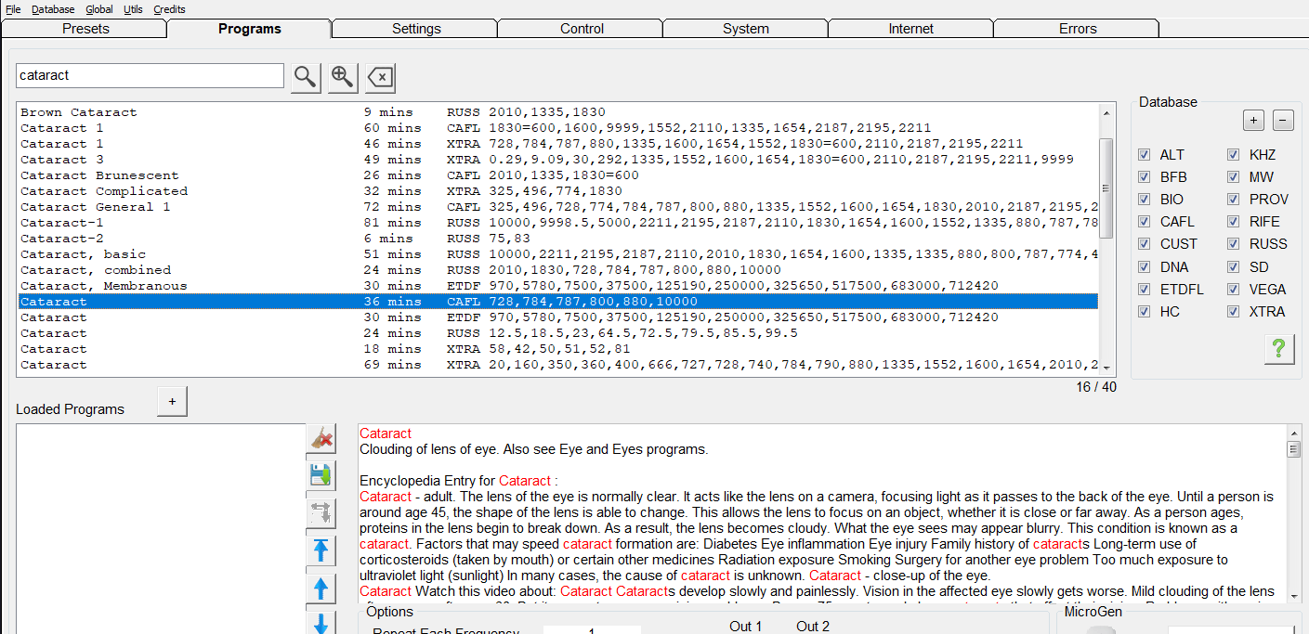The image size is (1309, 634).
Task: Select all databases with plus button
Action: click(1253, 121)
